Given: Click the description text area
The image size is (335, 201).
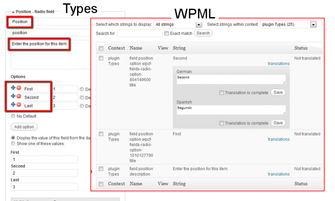Looking at the screenshot, I should [51, 55].
